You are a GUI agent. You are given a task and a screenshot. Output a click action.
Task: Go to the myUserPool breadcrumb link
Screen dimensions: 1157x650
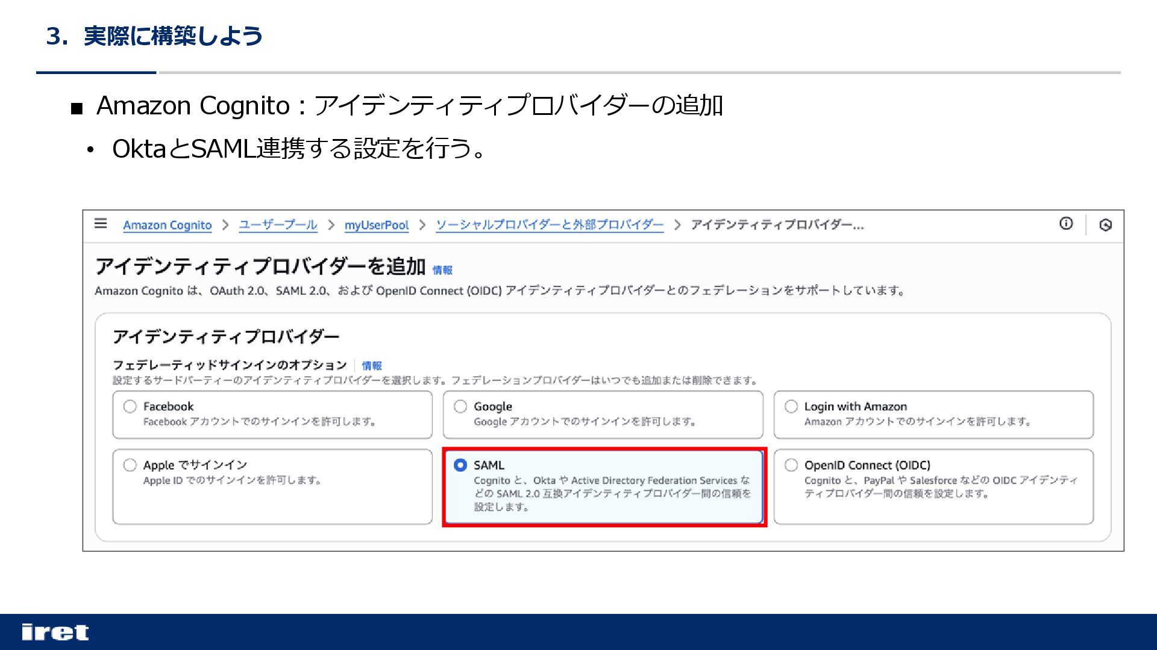[x=377, y=225]
